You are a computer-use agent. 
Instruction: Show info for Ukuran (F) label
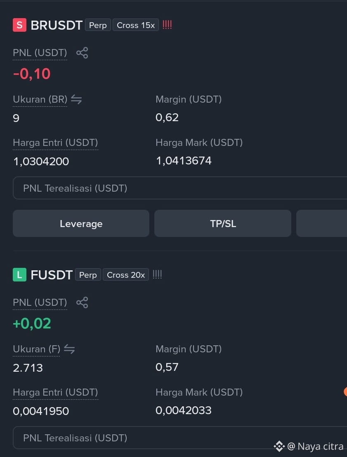(36, 349)
